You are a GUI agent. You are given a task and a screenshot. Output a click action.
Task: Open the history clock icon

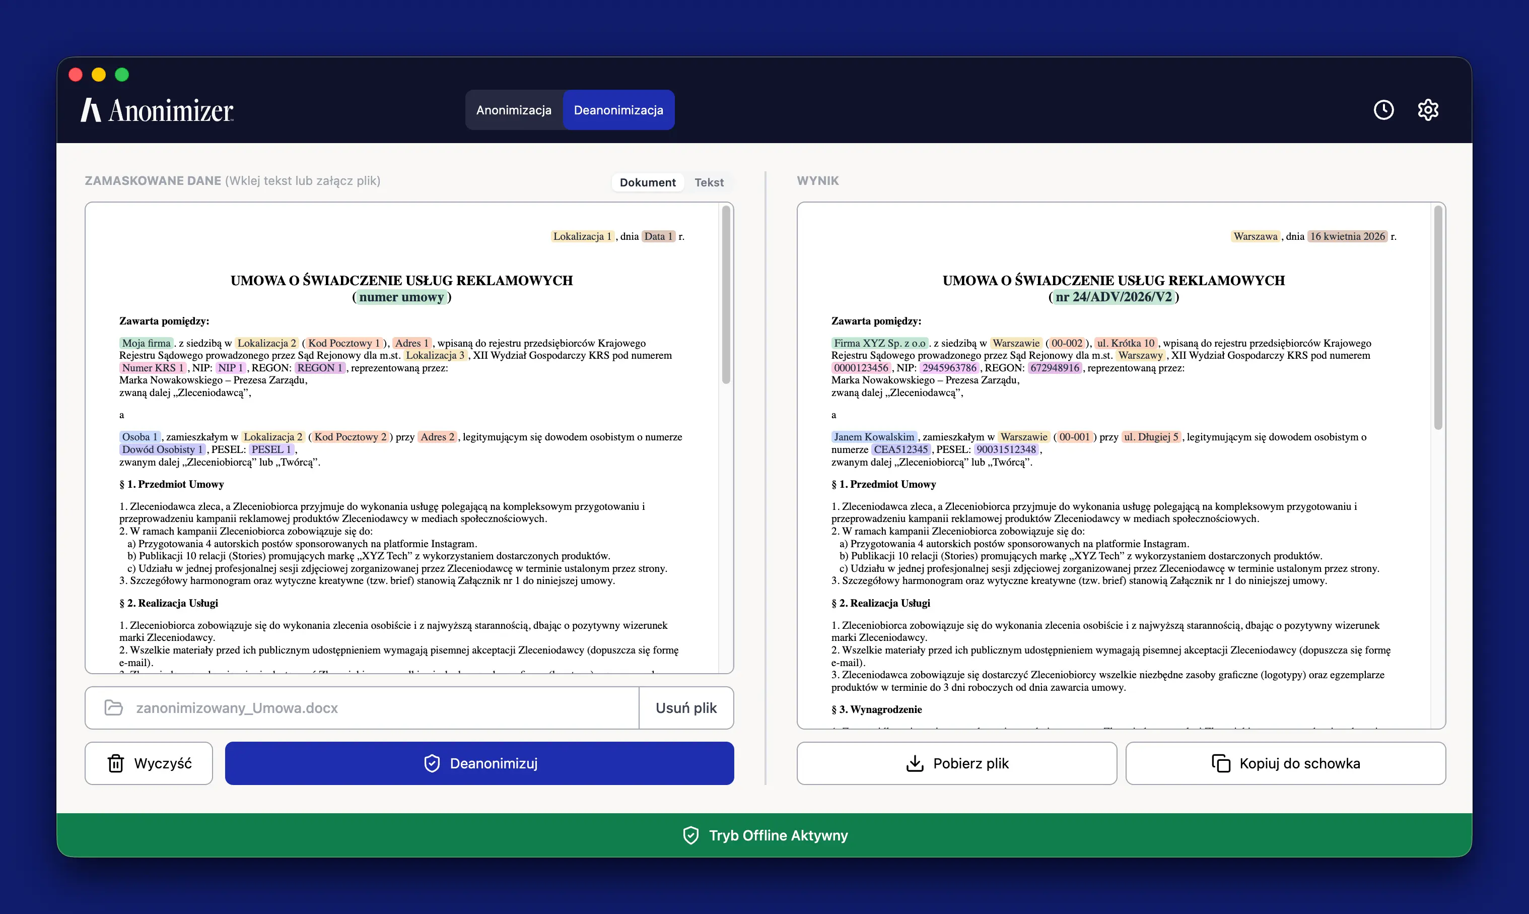[1384, 110]
